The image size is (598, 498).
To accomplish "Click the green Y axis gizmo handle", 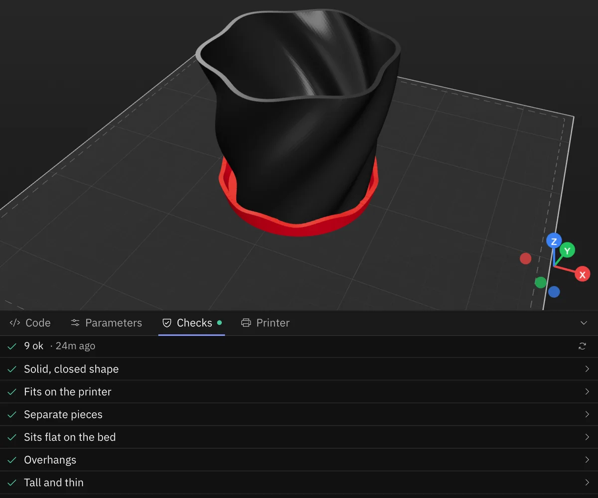I will [567, 250].
